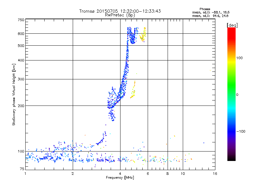Click the x-axis tick label '1'

25,174
